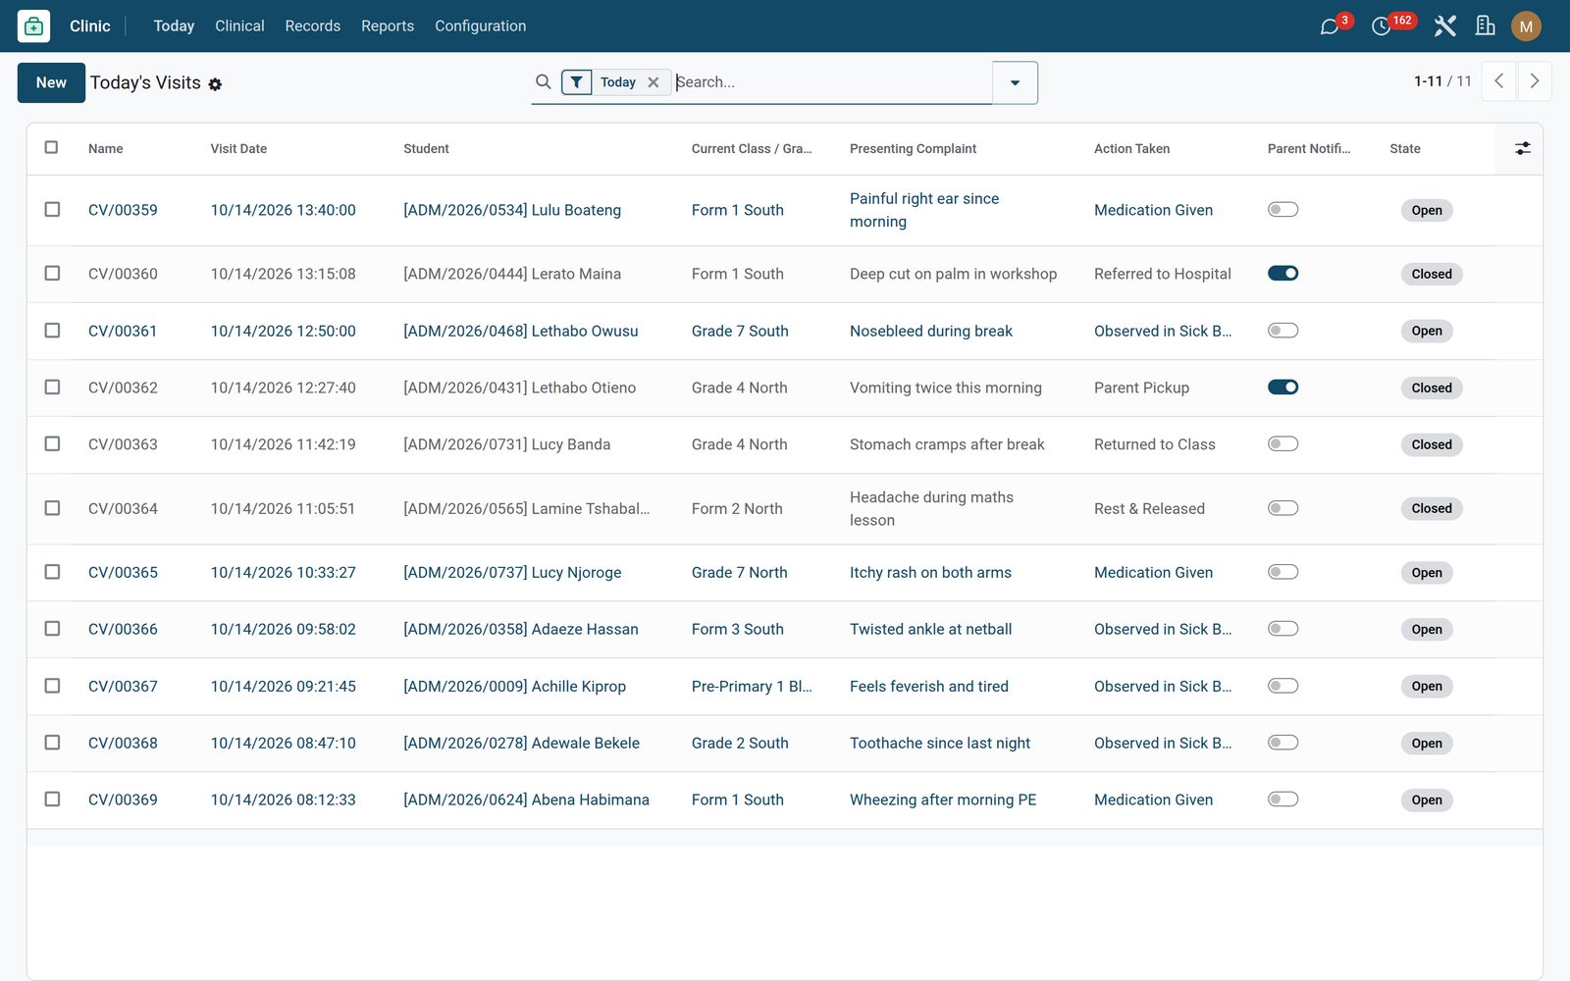Tick the checkbox for CV/00366

point(52,629)
